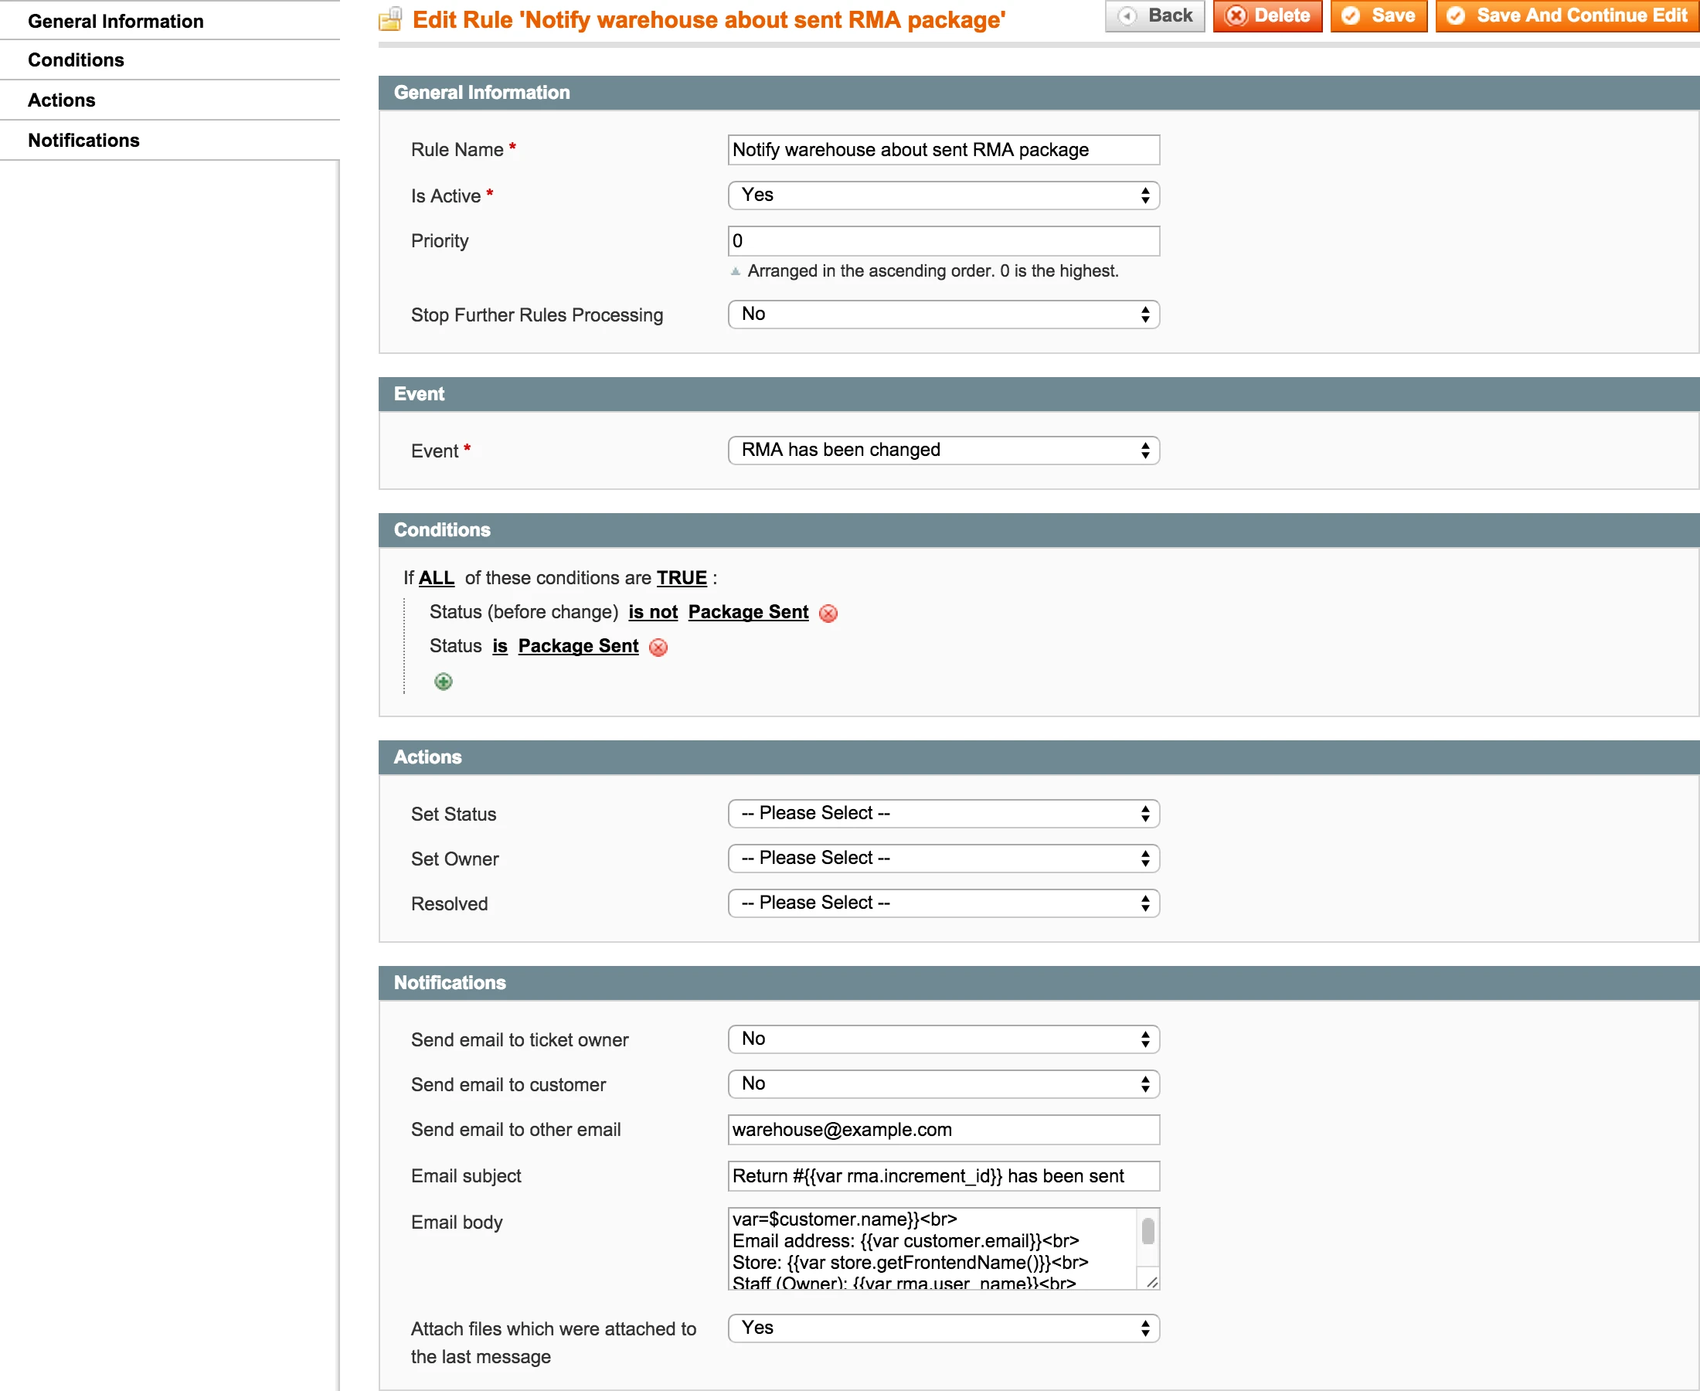Open the 'Stop Further Rules Processing' dropdown
This screenshot has height=1391, width=1700.
(x=943, y=314)
